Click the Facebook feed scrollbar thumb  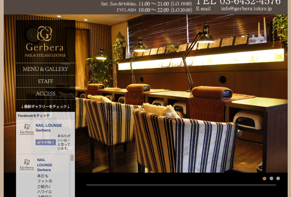point(72,158)
